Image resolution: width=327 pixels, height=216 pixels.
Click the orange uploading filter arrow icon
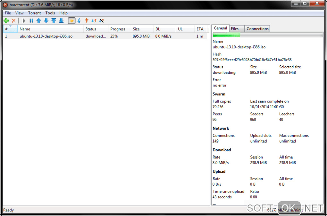pyautogui.click(x=87, y=21)
